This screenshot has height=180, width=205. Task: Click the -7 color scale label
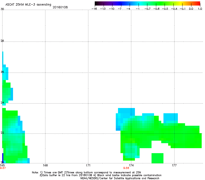(120, 9)
